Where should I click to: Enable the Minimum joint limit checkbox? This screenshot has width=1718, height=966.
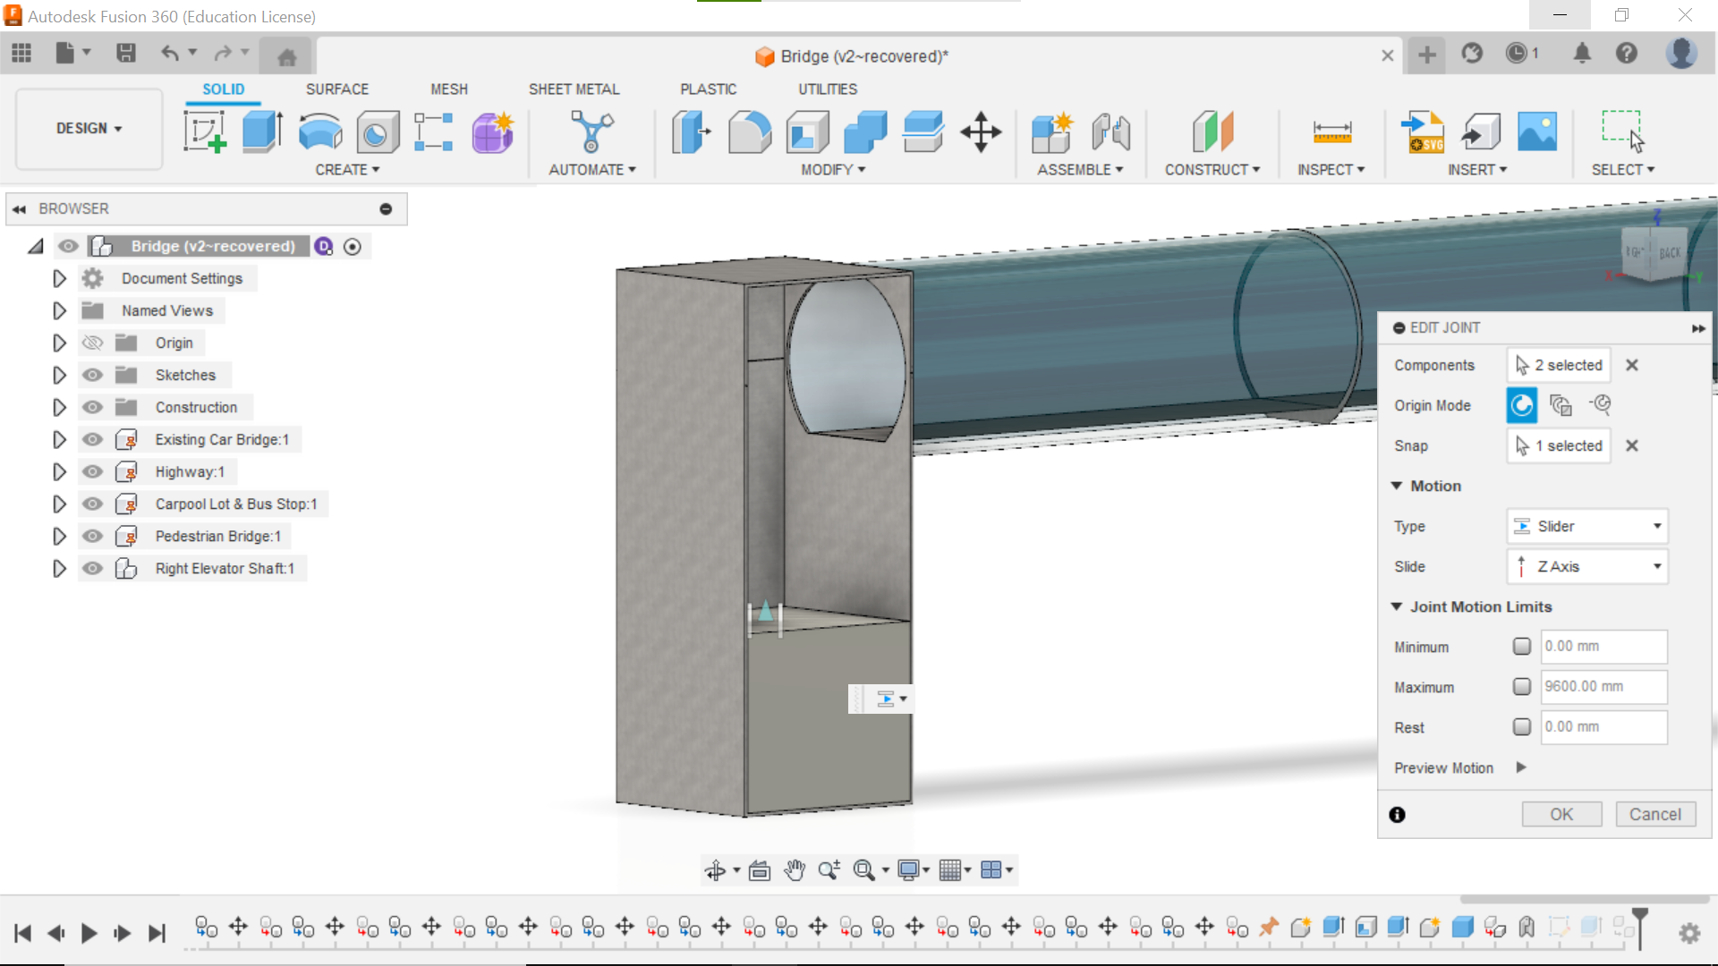(1521, 646)
